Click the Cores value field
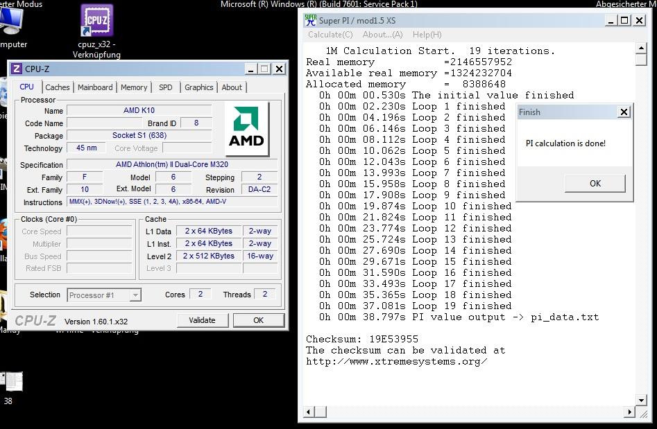657x429 pixels. click(200, 295)
